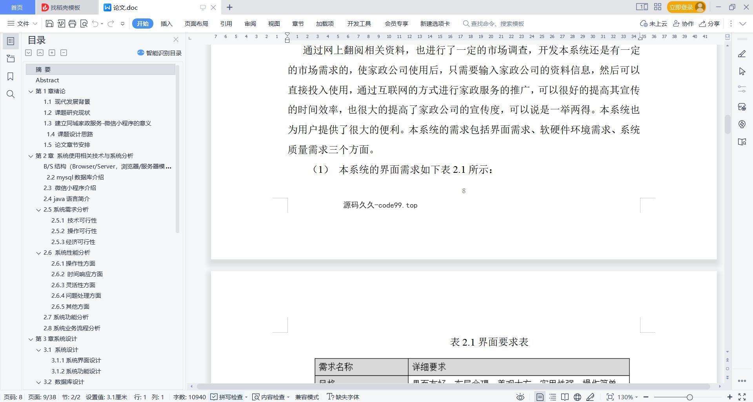This screenshot has height=402, width=753.
Task: Click the promote heading level icon in 目录 pane
Action: pyautogui.click(x=40, y=53)
